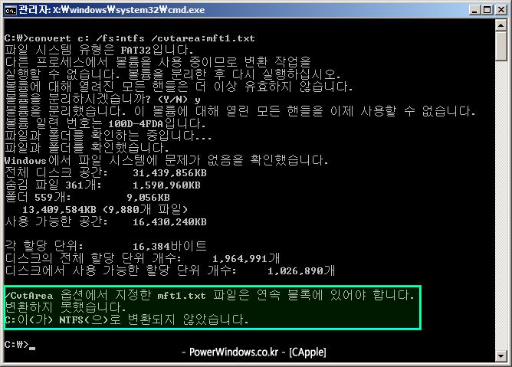Click the 1,590,960KB hidden files value

[166, 185]
